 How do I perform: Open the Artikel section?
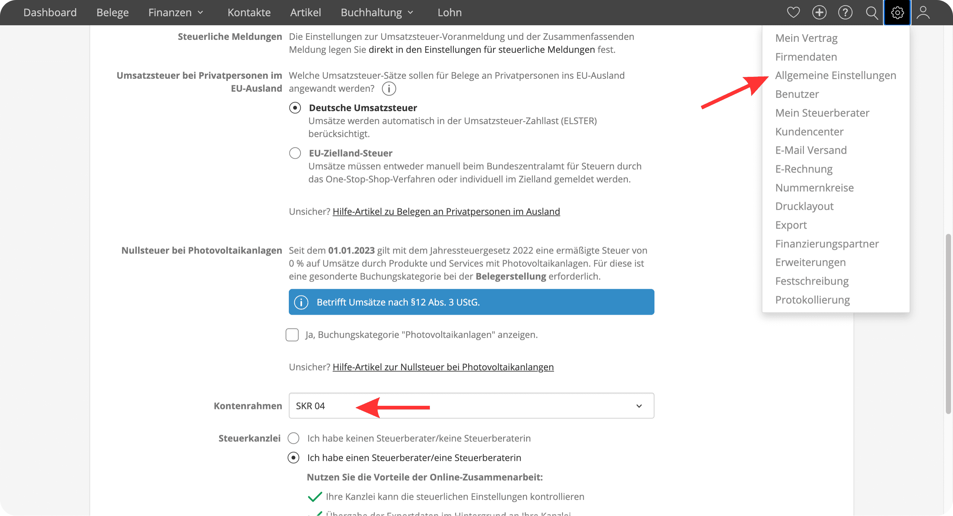click(x=306, y=13)
